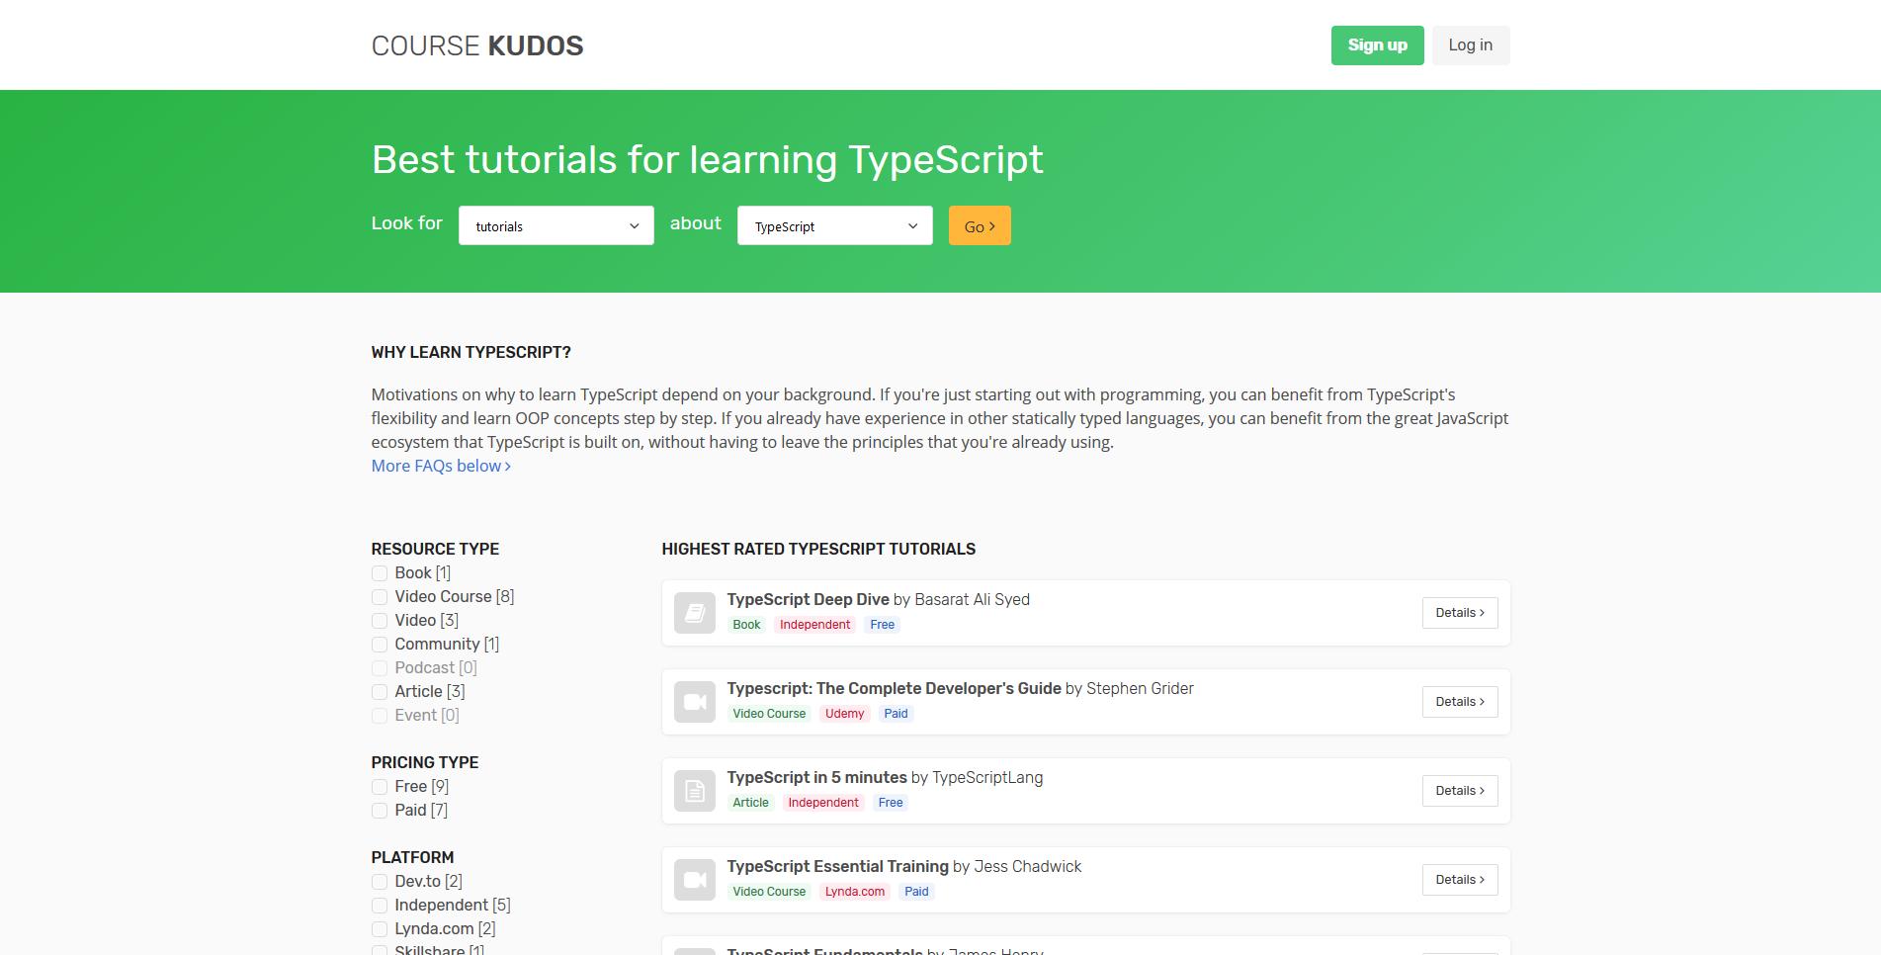Viewport: 1881px width, 955px height.
Task: Click the Platform filter heading
Action: (x=412, y=857)
